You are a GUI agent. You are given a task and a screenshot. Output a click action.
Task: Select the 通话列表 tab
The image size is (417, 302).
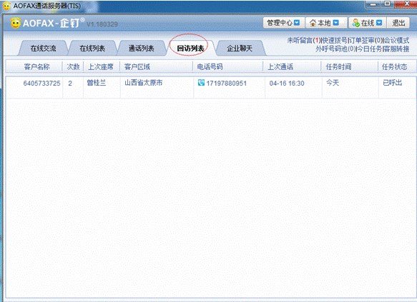pyautogui.click(x=142, y=49)
